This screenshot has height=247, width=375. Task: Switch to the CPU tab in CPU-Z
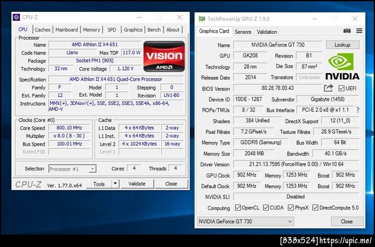[x=22, y=29]
